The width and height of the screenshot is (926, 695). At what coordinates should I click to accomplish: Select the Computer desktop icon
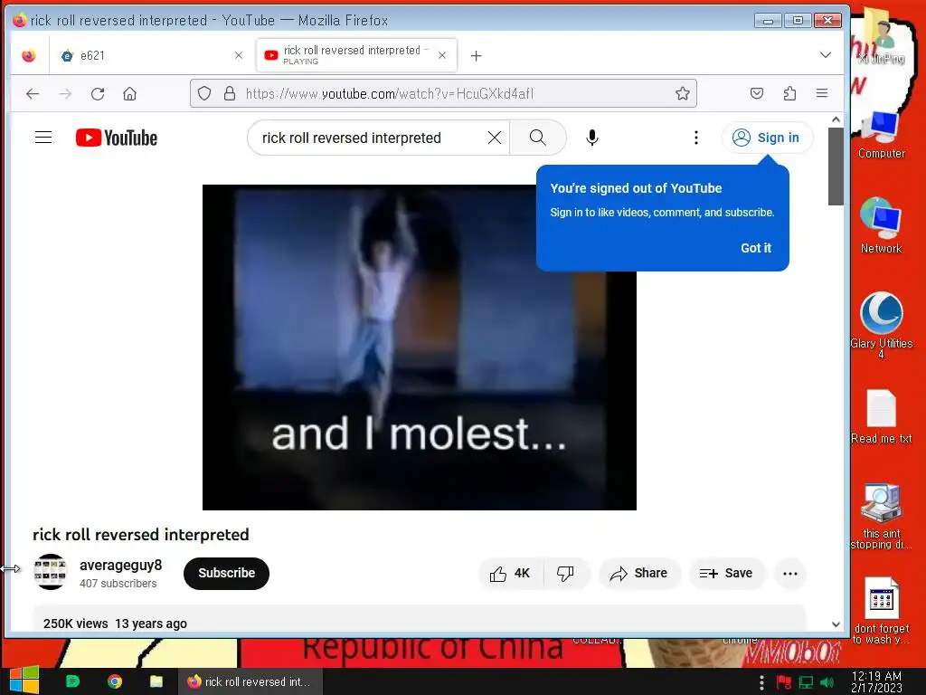(881, 135)
